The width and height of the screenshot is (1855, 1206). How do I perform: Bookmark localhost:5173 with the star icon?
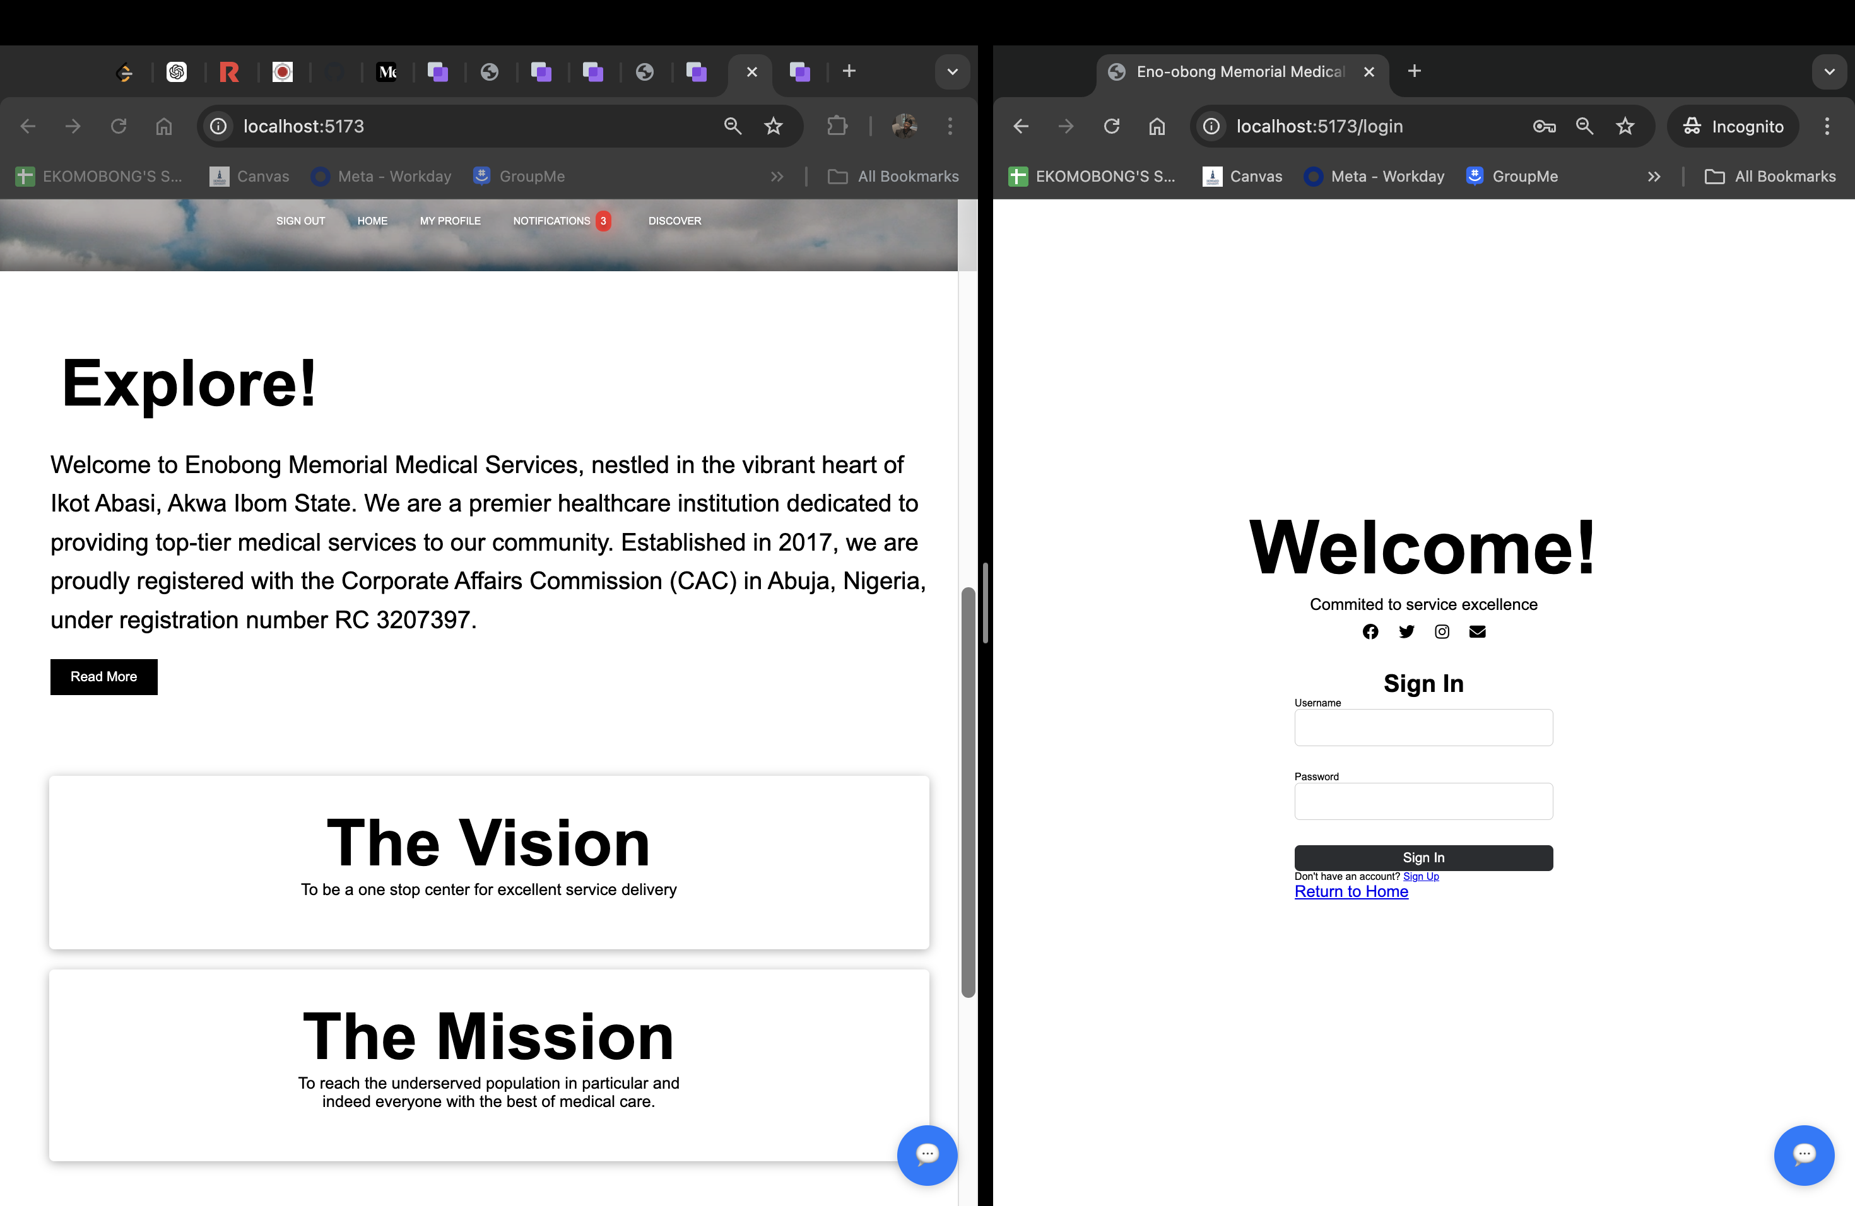[773, 126]
